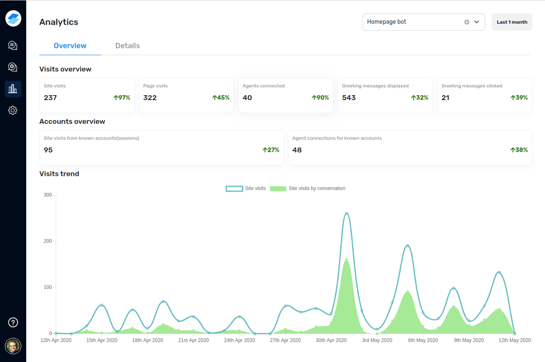Click the 15th Apr 2020 axis label
Viewport: 545px width, 362px height.
pyautogui.click(x=102, y=340)
